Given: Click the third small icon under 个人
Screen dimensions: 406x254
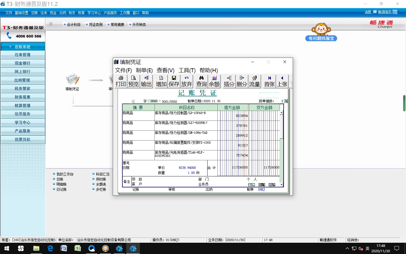Looking at the screenshot, I should (272, 185).
